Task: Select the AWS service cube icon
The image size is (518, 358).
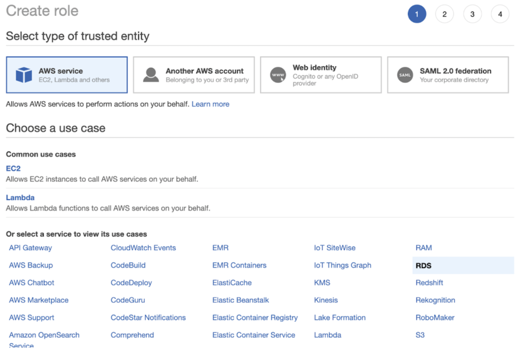Action: point(24,75)
